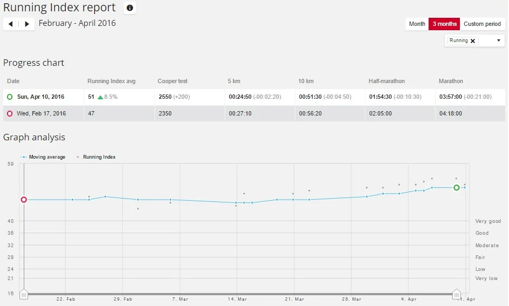Click the right range slider handle

click(457, 295)
